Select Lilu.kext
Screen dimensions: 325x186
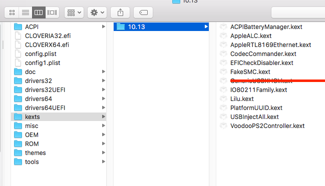coord(242,98)
